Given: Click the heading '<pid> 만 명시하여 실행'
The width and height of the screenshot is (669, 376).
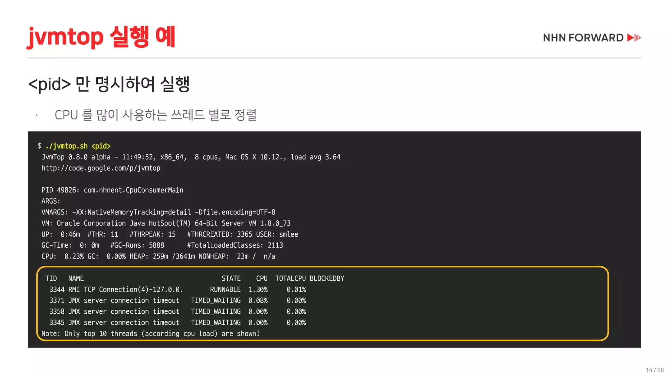Looking at the screenshot, I should 109,84.
